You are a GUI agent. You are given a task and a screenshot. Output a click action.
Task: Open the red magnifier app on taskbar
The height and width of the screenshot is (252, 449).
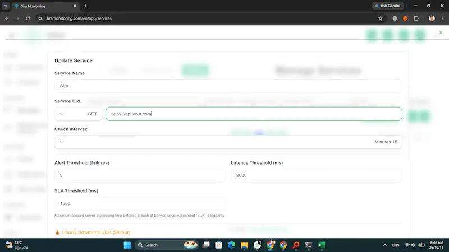pyautogui.click(x=296, y=245)
